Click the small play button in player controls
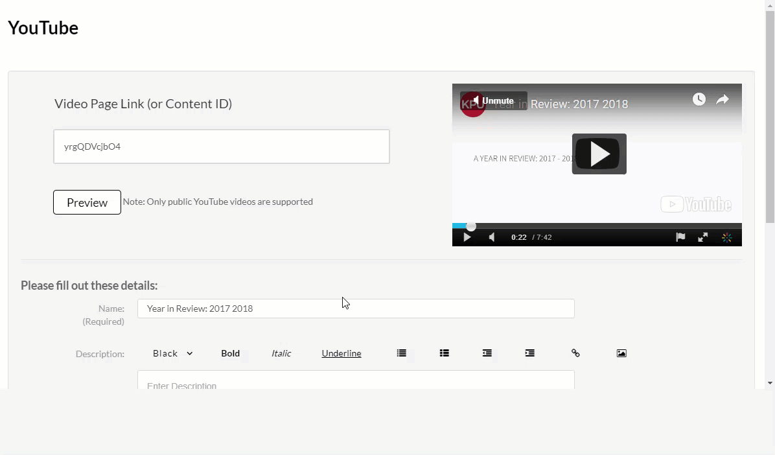The height and width of the screenshot is (455, 775). [467, 237]
